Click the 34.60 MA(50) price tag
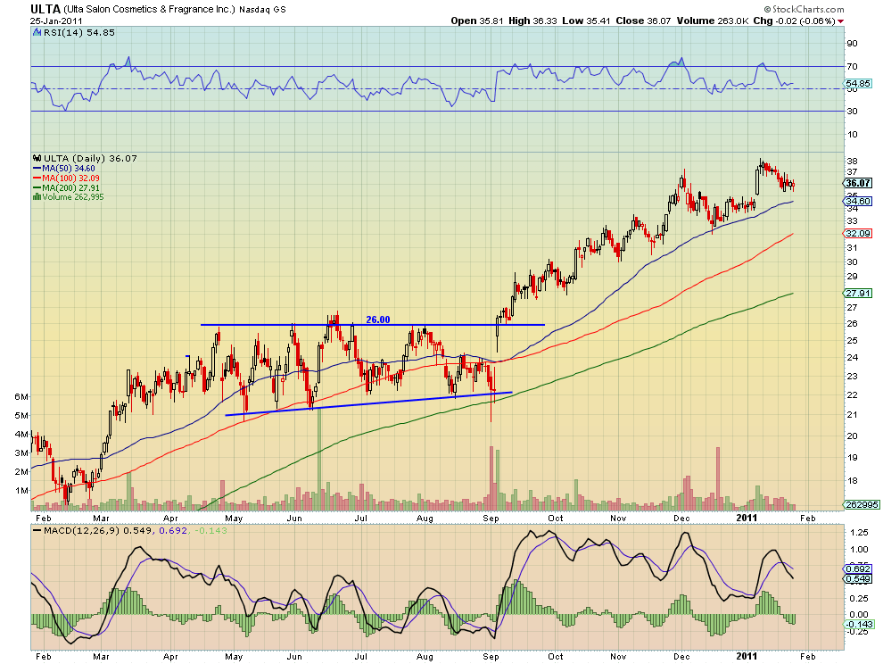 [857, 201]
